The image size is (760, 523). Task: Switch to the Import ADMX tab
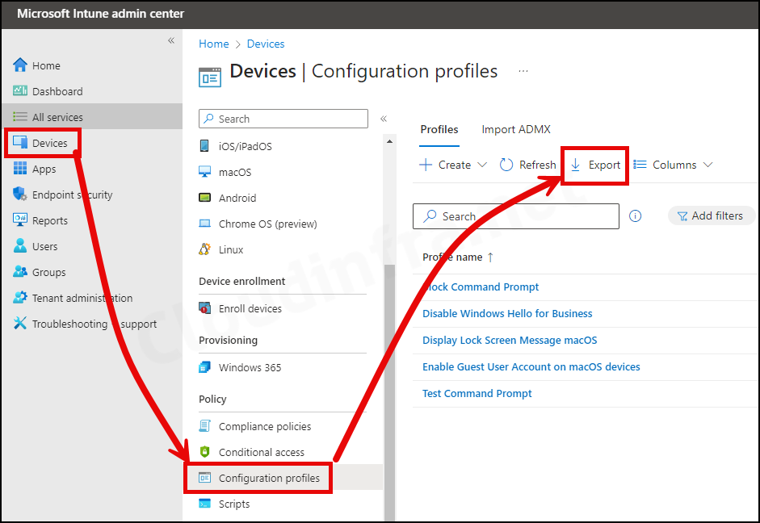[516, 129]
